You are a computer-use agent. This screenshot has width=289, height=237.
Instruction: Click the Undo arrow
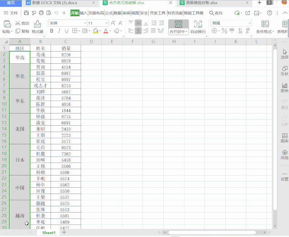point(57,13)
